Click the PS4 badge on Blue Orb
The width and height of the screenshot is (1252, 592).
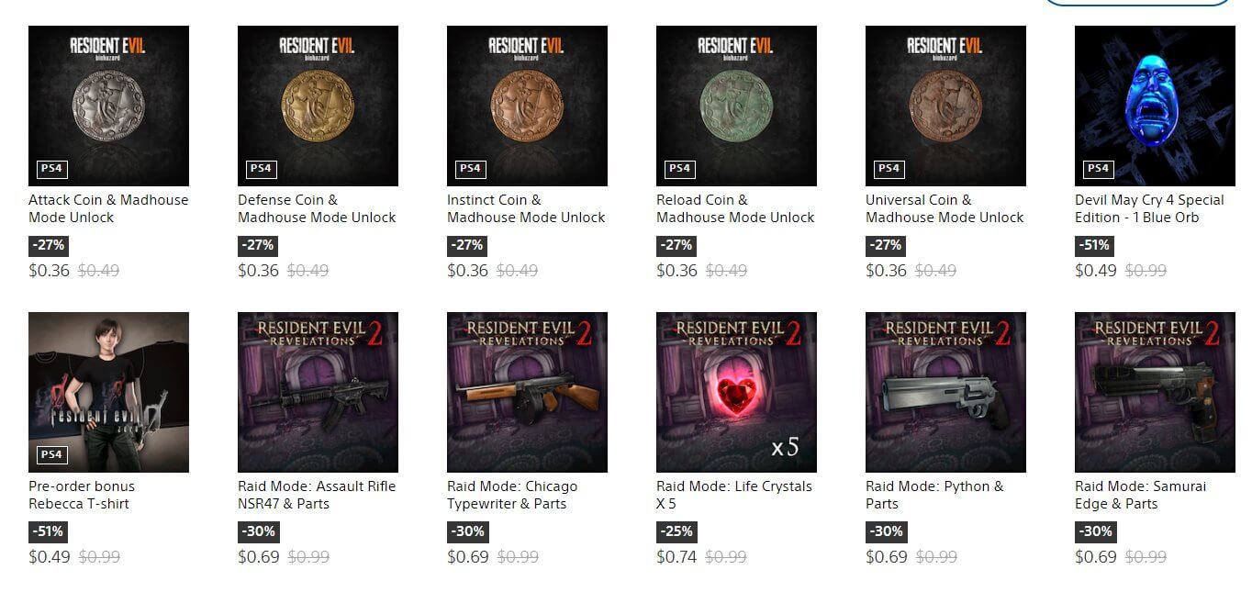[1098, 168]
